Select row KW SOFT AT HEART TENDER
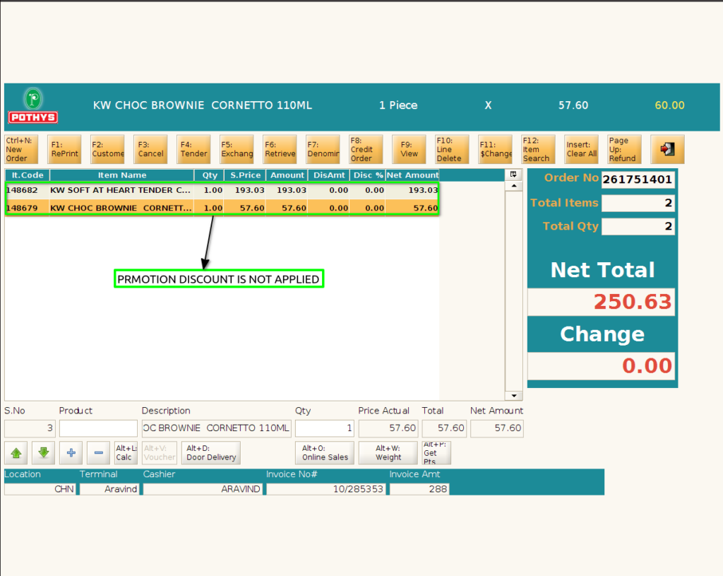The height and width of the screenshot is (576, 723). coord(222,190)
